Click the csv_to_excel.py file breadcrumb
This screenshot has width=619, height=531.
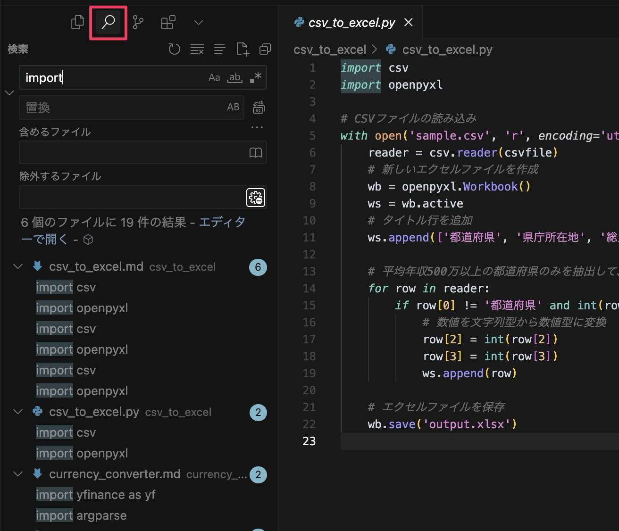click(447, 50)
